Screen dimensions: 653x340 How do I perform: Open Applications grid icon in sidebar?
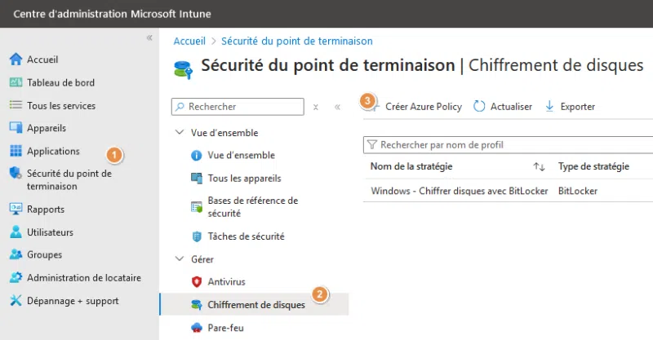click(x=15, y=151)
